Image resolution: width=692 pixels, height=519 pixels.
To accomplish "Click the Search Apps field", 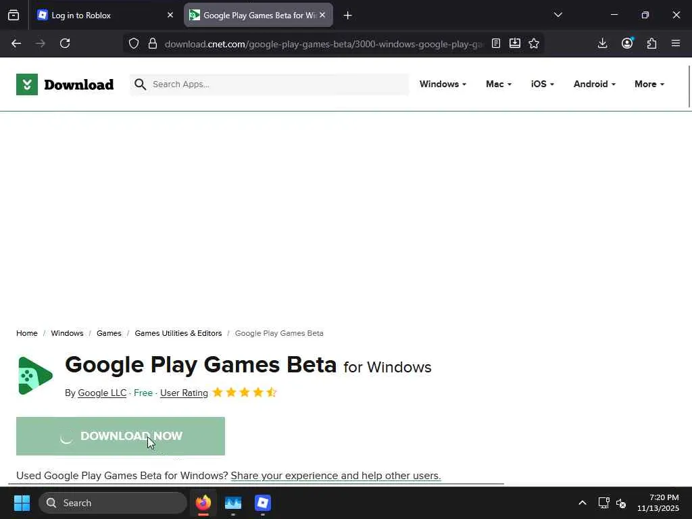I will coord(269,84).
